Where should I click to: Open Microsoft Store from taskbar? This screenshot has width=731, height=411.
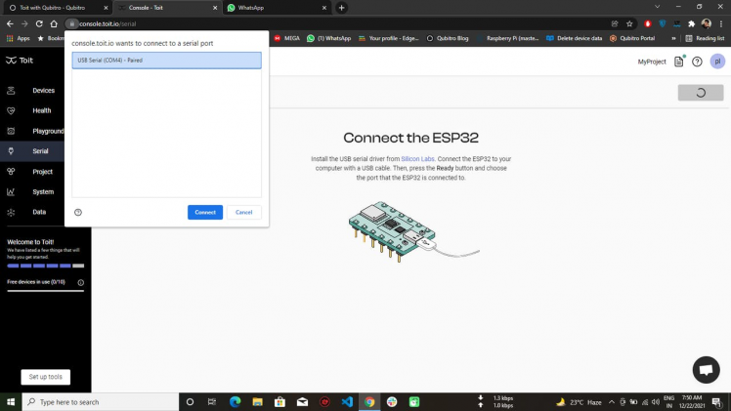pyautogui.click(x=279, y=401)
